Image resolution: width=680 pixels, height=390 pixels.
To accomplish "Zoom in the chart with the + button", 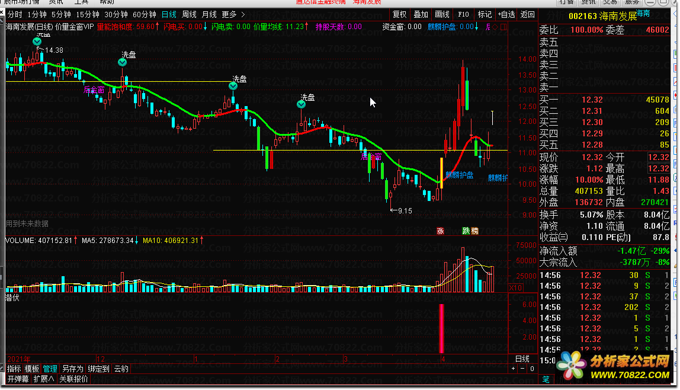I will click(x=513, y=369).
